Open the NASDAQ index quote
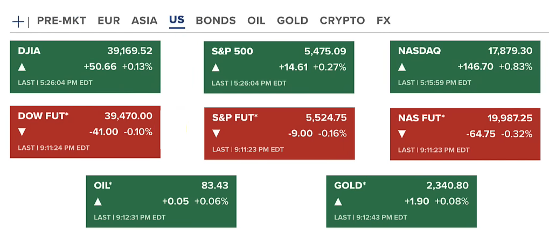Screen dimensions: 549x236 point(419,51)
